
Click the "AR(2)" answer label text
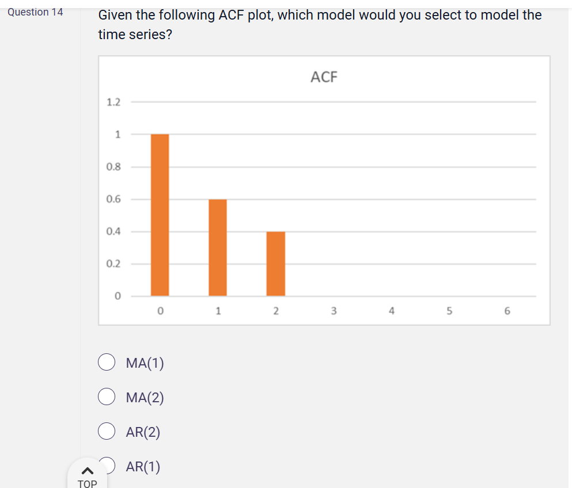coord(143,432)
